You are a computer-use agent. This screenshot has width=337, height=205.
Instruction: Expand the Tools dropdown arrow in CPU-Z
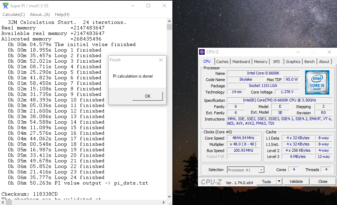pos(279,182)
